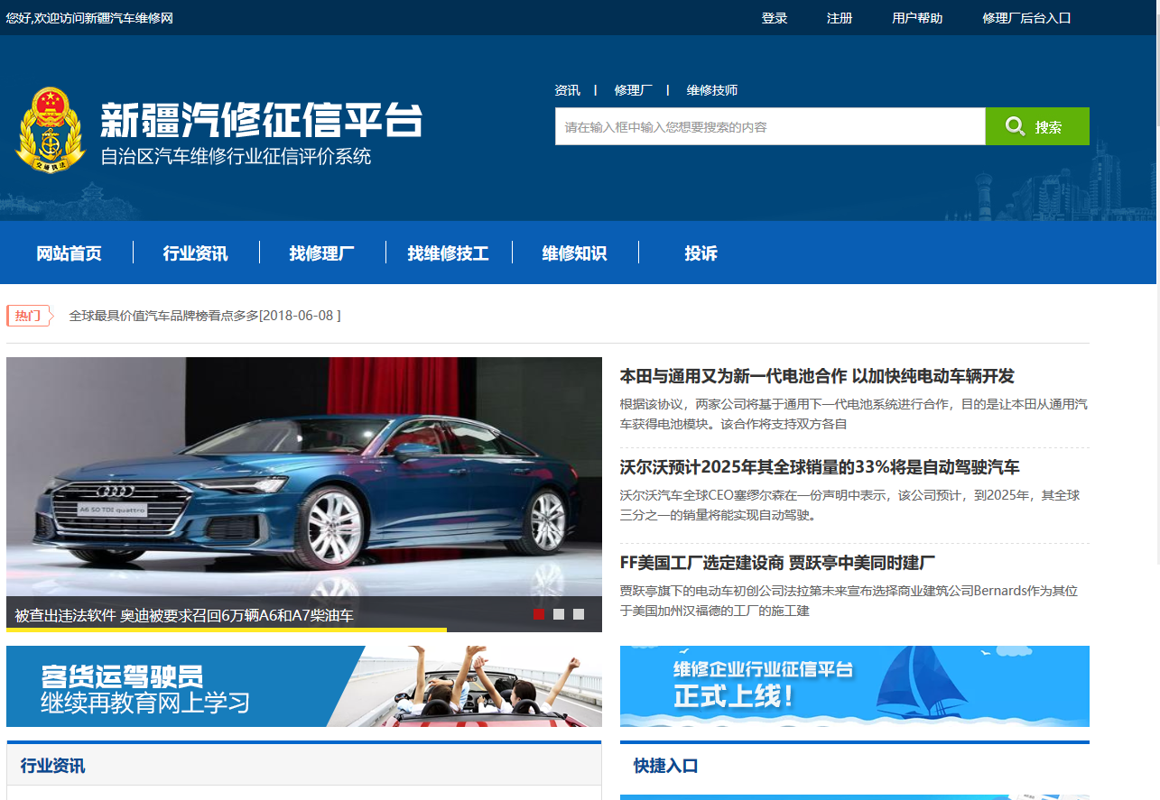Screen dimensions: 1160x800
Task: Click the FF article summary 贾跃亭旗下的电动车
Action: (849, 601)
